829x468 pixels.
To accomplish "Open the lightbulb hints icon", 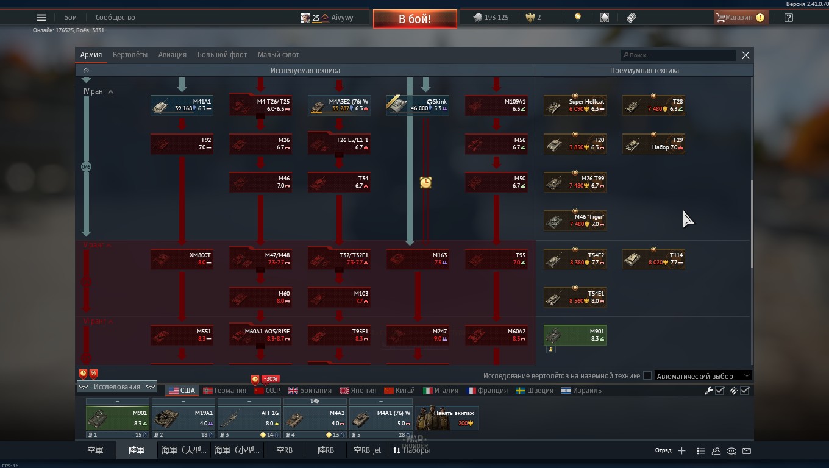I will 578,18.
